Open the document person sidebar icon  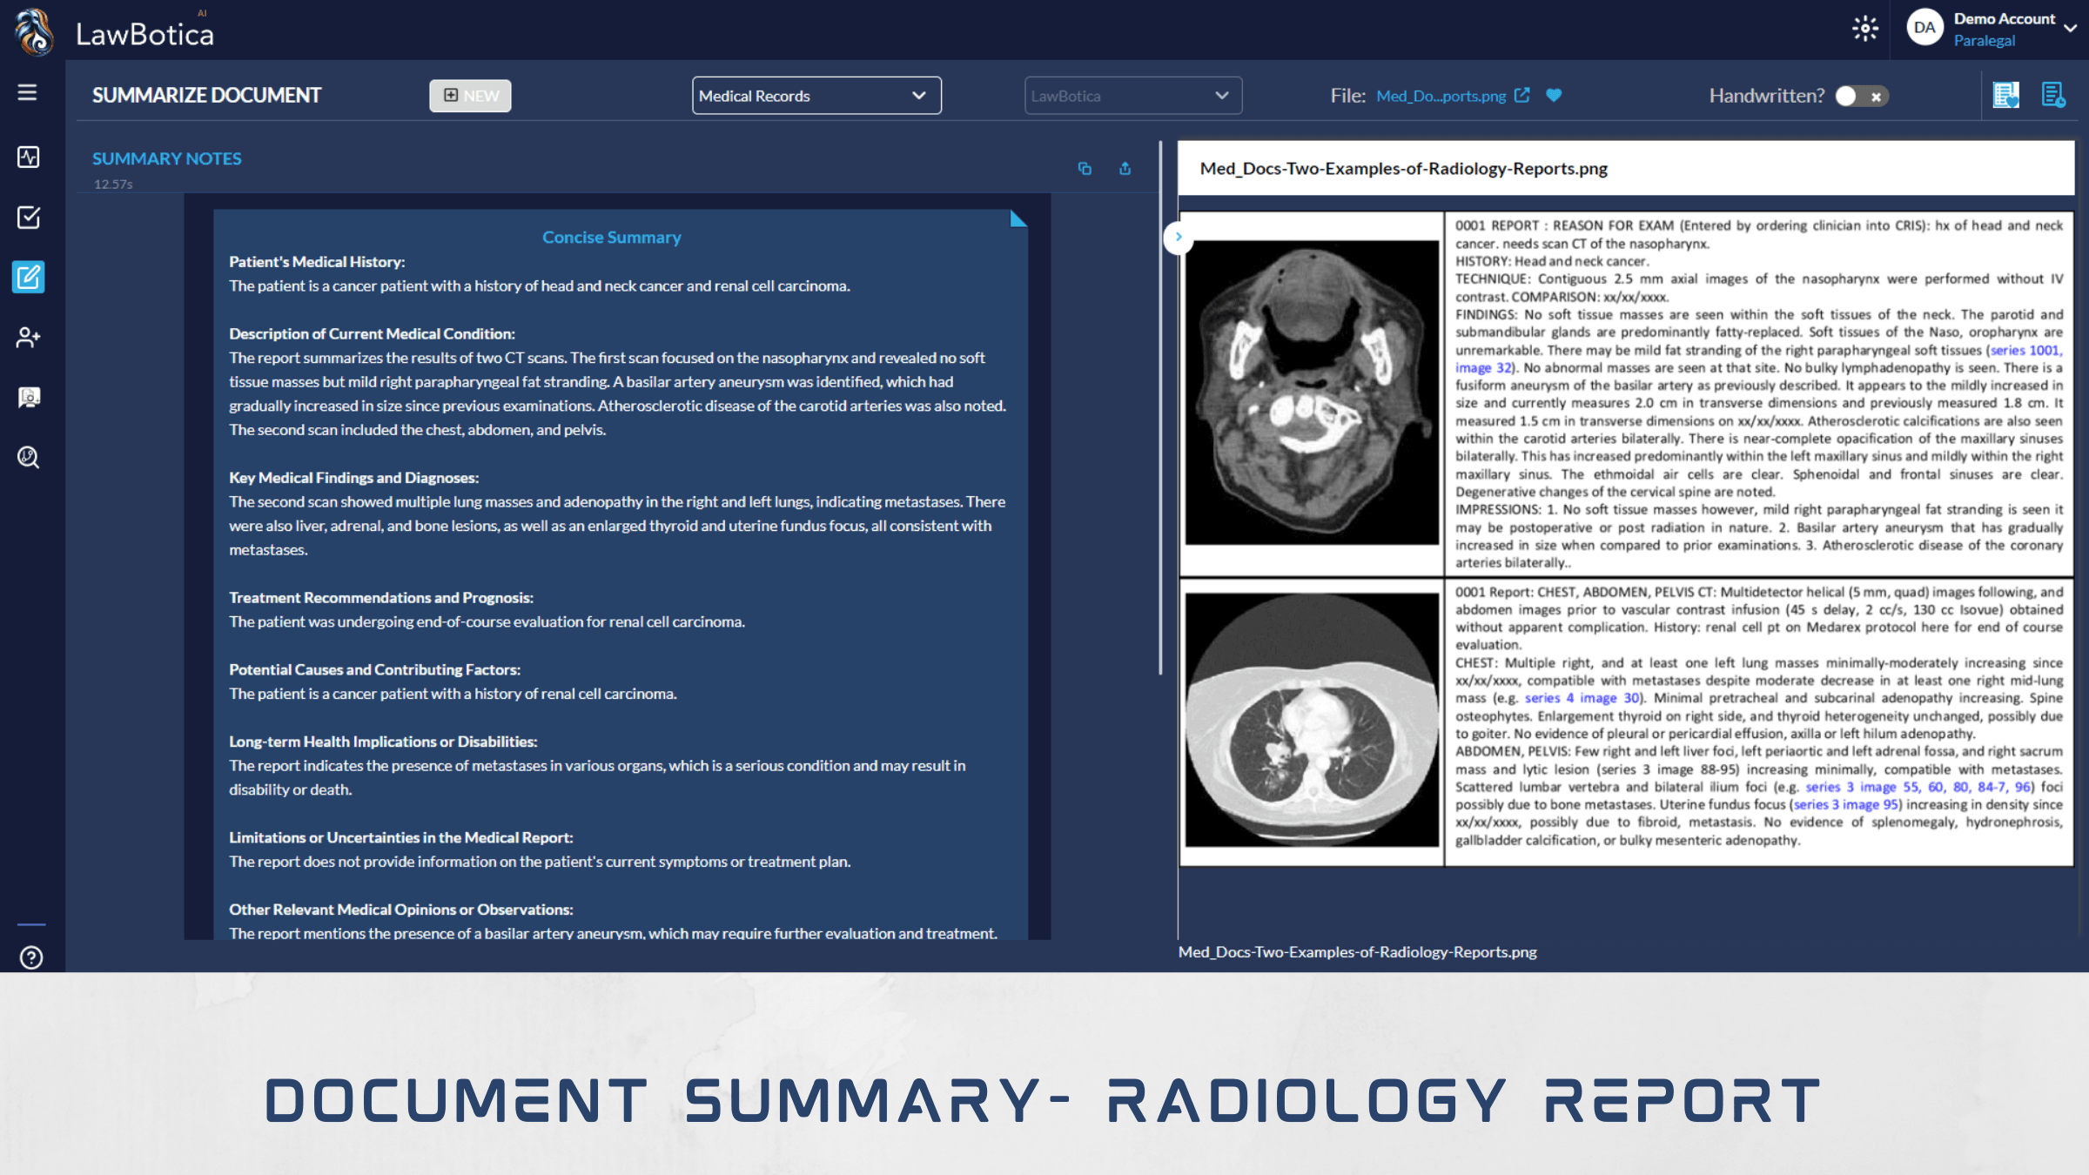click(x=28, y=398)
